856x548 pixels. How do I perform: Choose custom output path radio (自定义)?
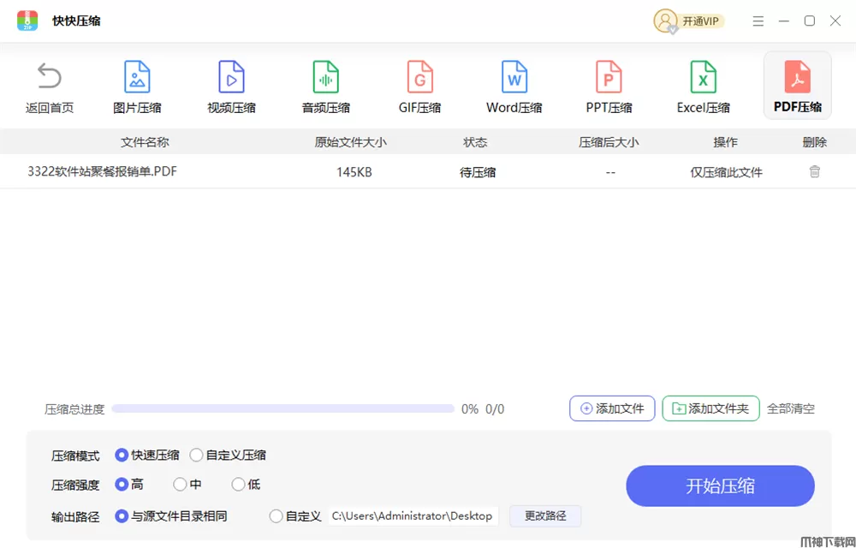click(276, 516)
